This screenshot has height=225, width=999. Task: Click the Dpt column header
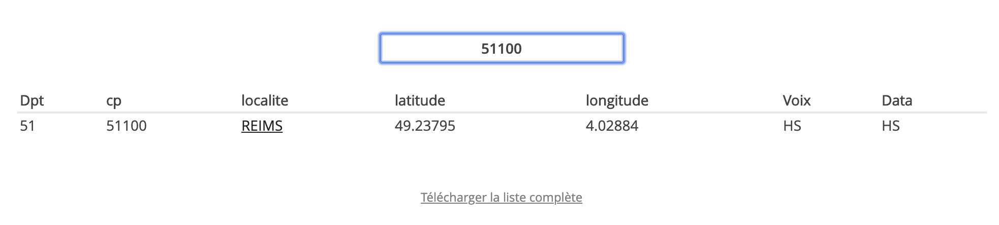[x=32, y=100]
